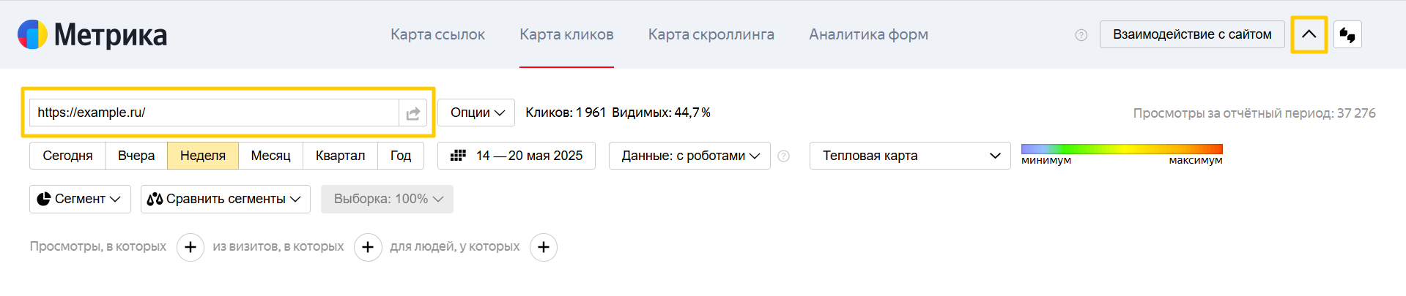Open the Аналитика форм tab
Image resolution: width=1406 pixels, height=296 pixels.
pyautogui.click(x=868, y=34)
